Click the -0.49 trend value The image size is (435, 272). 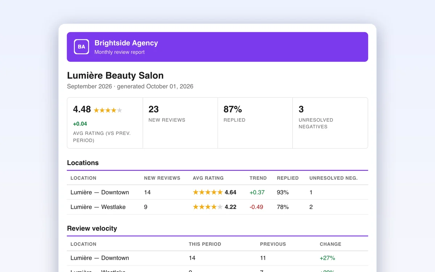pyautogui.click(x=256, y=207)
